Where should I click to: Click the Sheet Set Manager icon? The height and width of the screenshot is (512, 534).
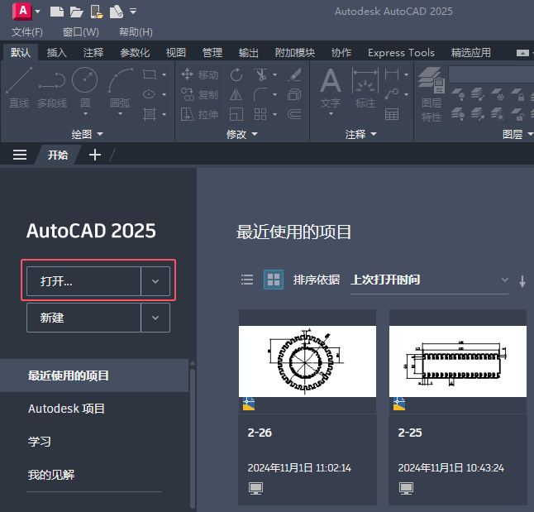117,12
